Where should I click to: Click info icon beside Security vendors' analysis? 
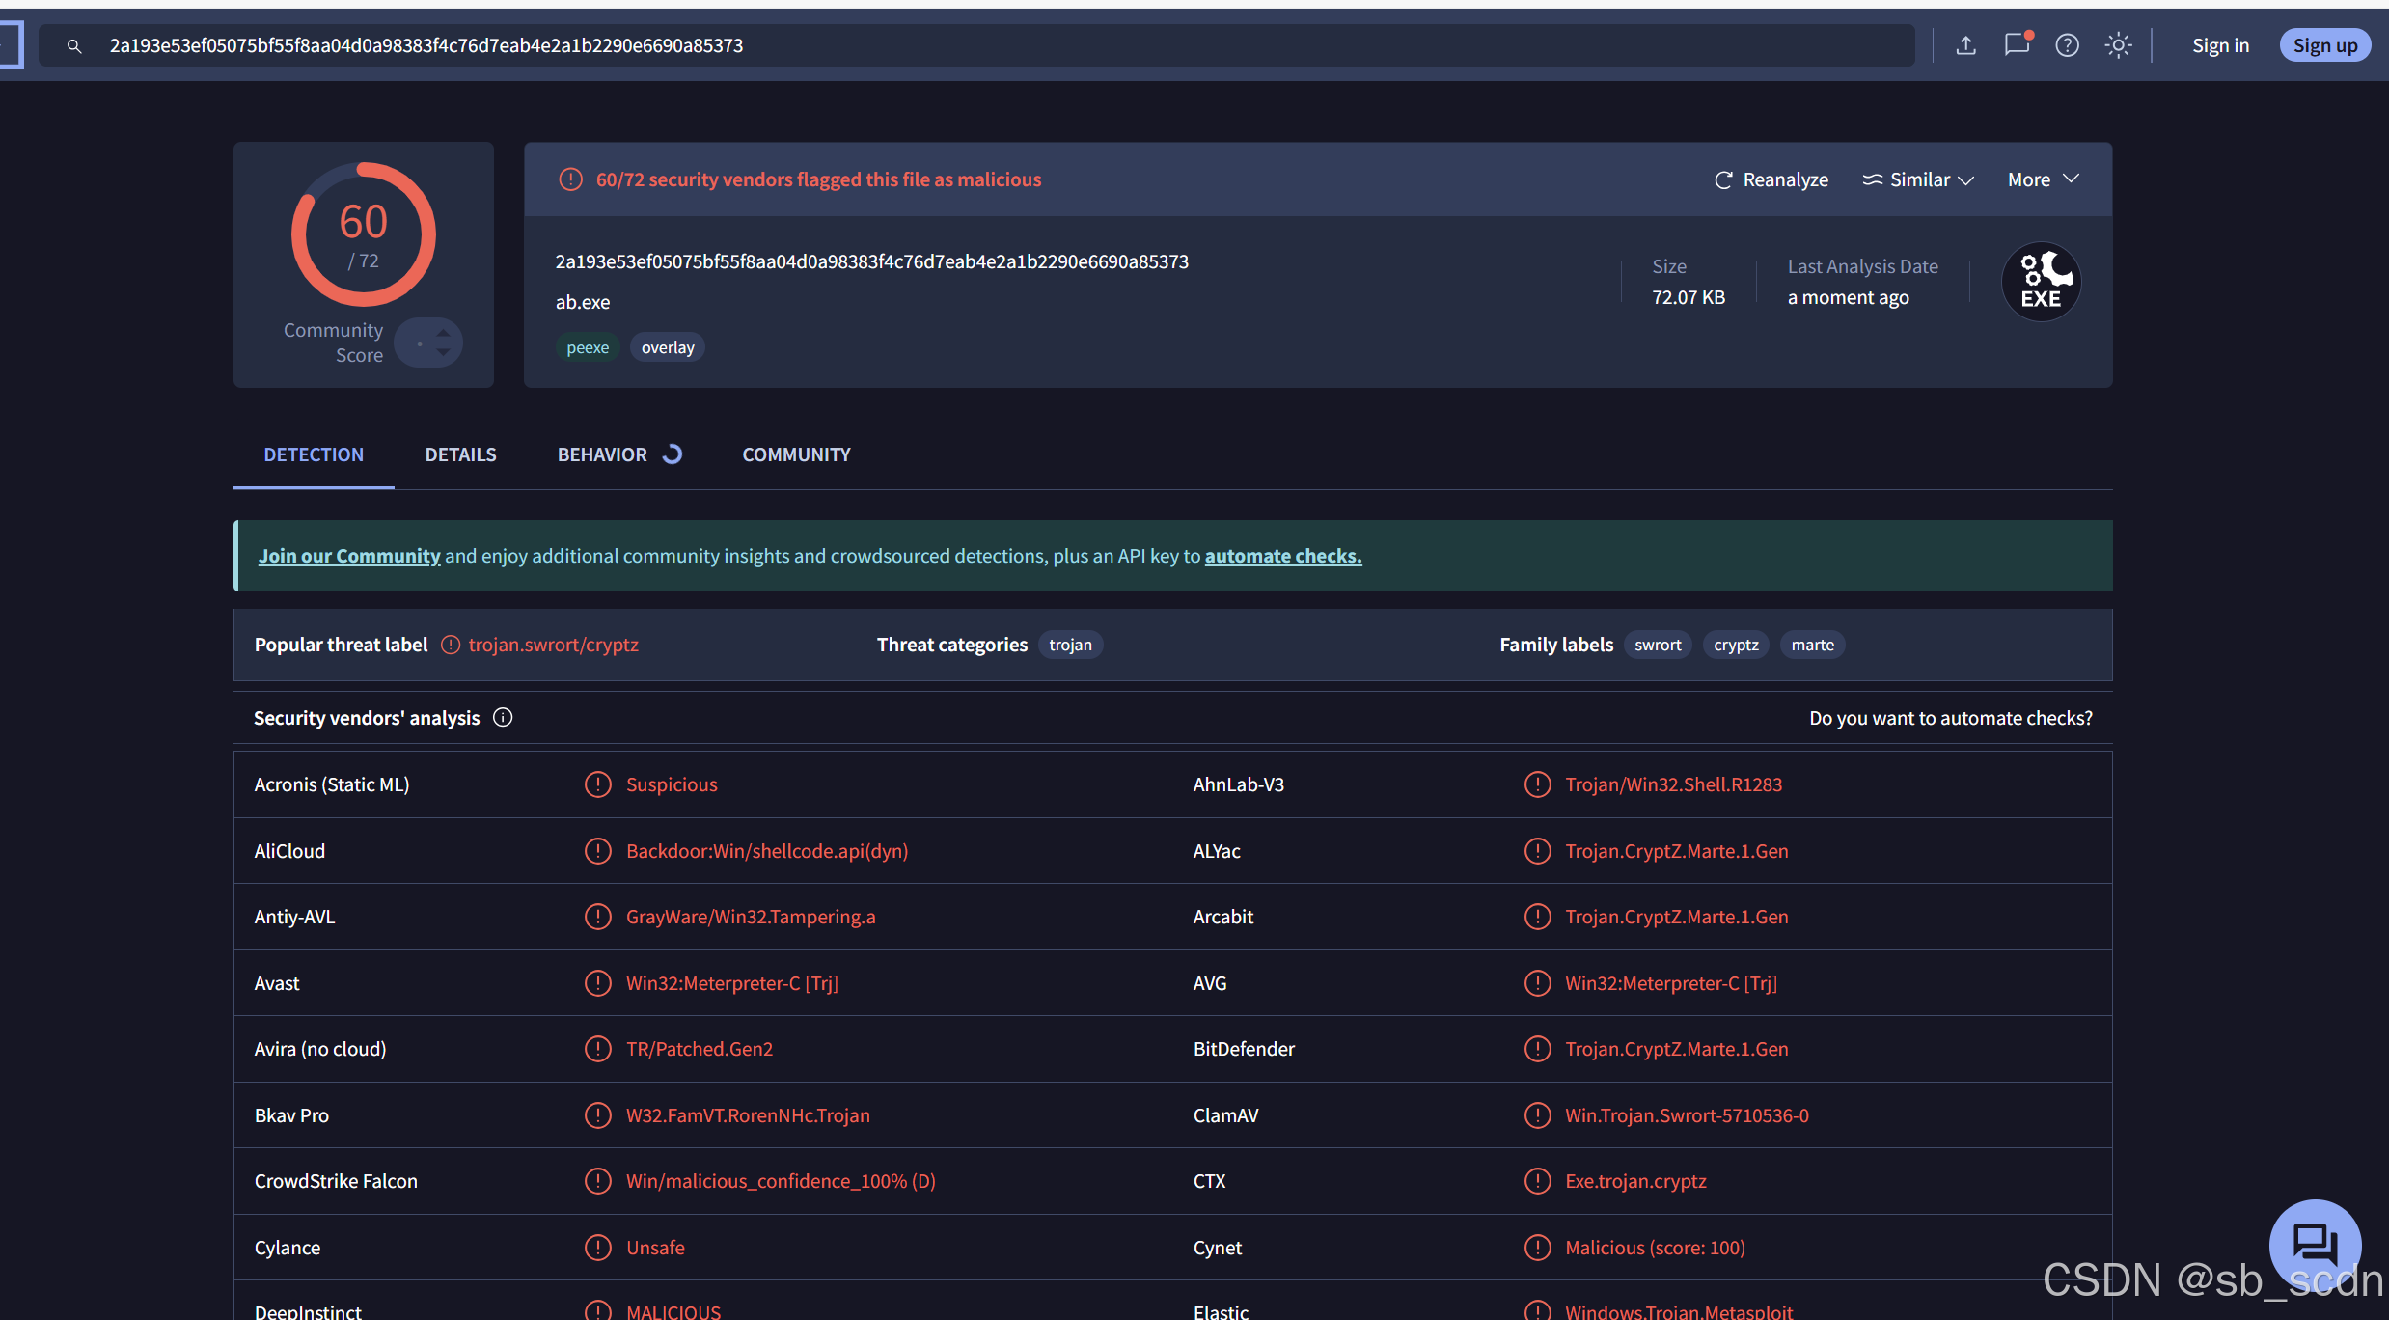coord(503,717)
